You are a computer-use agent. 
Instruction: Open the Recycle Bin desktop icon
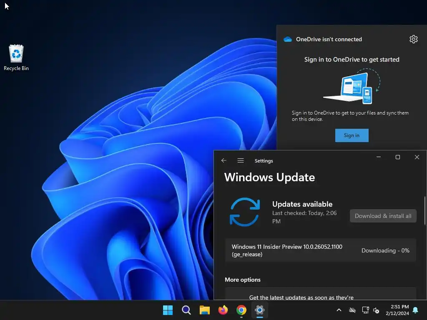pyautogui.click(x=16, y=57)
